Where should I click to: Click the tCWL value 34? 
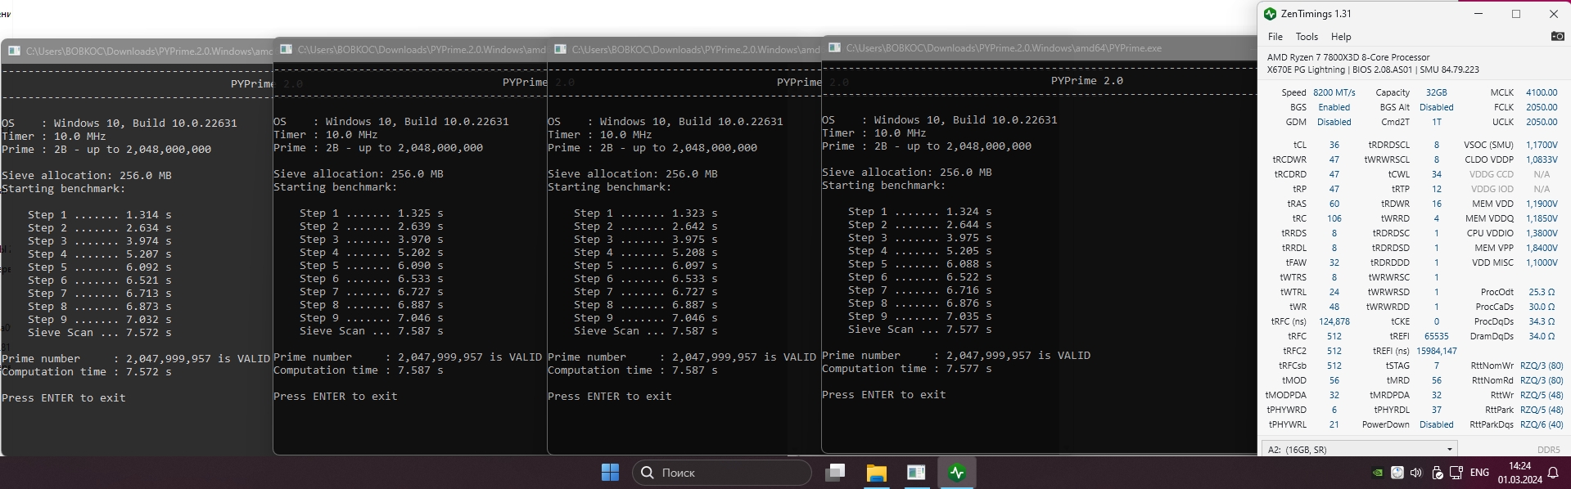coord(1436,174)
